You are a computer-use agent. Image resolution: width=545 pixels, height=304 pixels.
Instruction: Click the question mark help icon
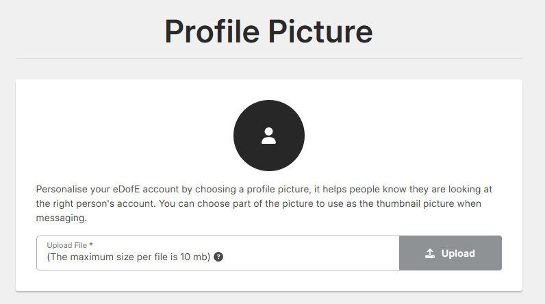218,257
